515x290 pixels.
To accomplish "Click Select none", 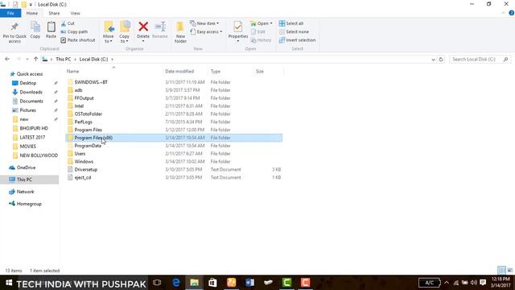I will 294,32.
